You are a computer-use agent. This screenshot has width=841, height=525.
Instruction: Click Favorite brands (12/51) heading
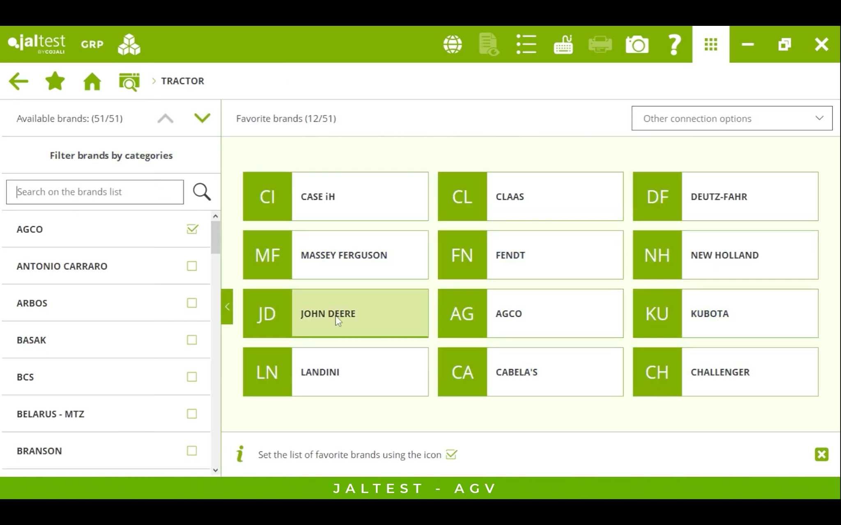[286, 119]
